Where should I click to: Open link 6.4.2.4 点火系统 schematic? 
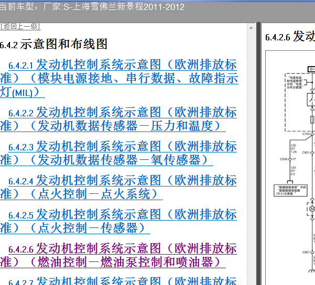[x=118, y=187]
